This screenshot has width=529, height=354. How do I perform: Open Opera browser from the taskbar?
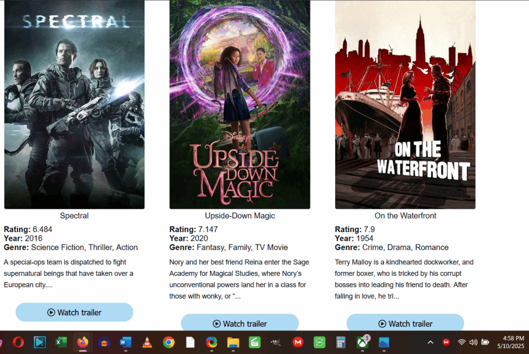(18, 342)
